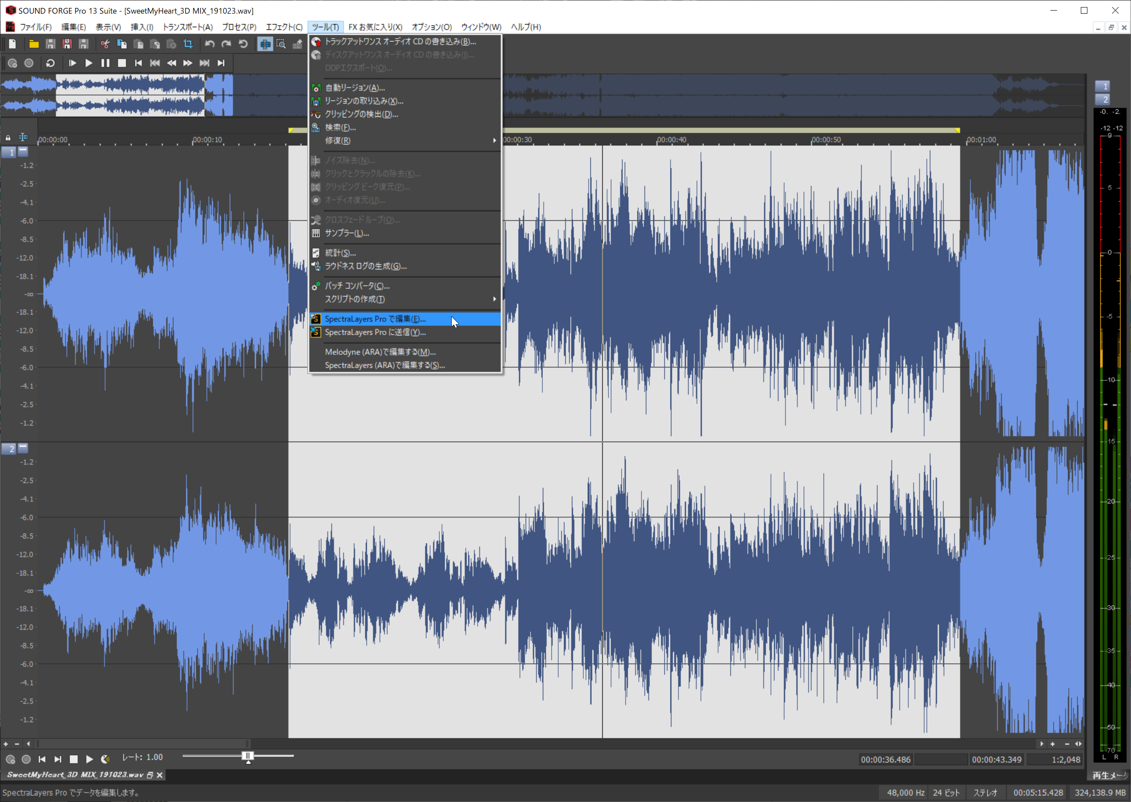This screenshot has width=1131, height=802.
Task: Zoom out time with the bottom-left minus button
Action: (x=17, y=744)
